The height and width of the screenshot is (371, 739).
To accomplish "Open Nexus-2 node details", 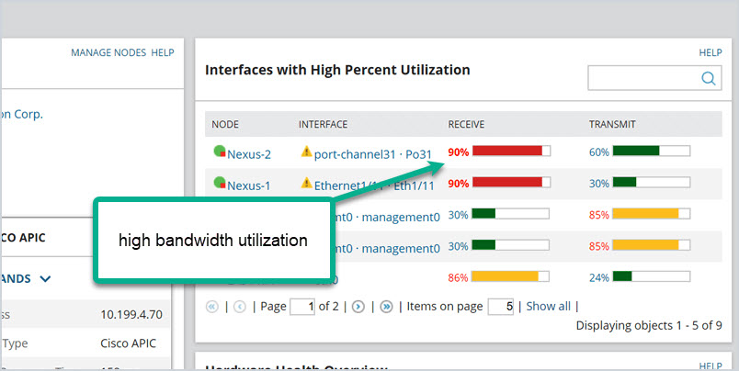I will point(249,154).
